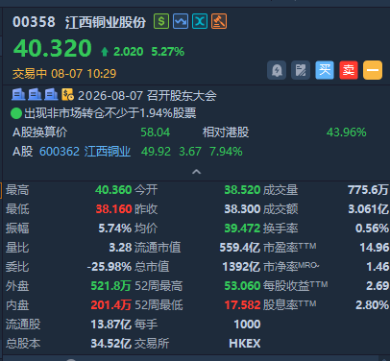Click the 出现非市场转仓 alert message
Viewport: 390px width, 361px height.
(110, 113)
